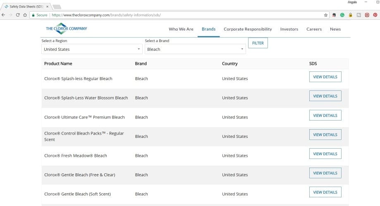380x206 pixels.
Task: Click 'Clorox® Splash-Less Water Blossom Bleach' text
Action: point(86,98)
